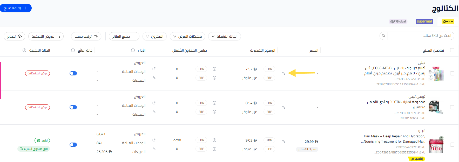Click the price edit pencil for the Fino Hair Mask row

point(283,142)
